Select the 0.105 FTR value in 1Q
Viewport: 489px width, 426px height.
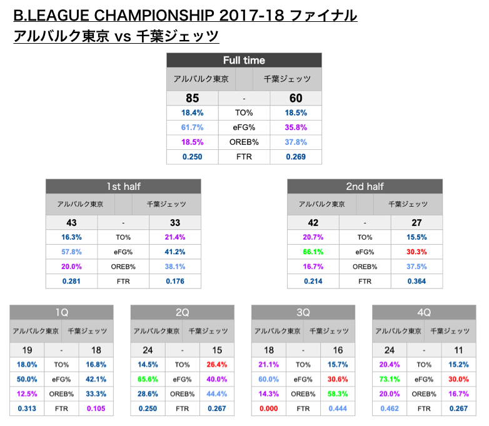click(x=96, y=409)
